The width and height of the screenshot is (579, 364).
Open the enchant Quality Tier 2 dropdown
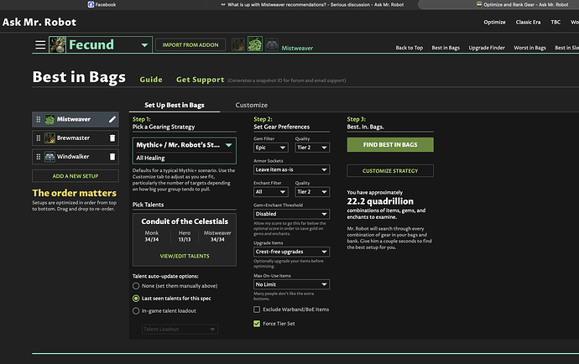pos(312,191)
